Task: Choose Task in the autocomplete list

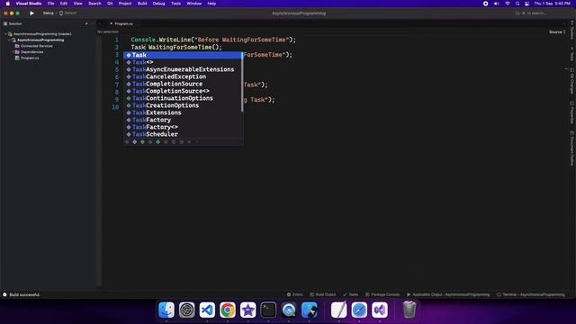Action: [183, 55]
